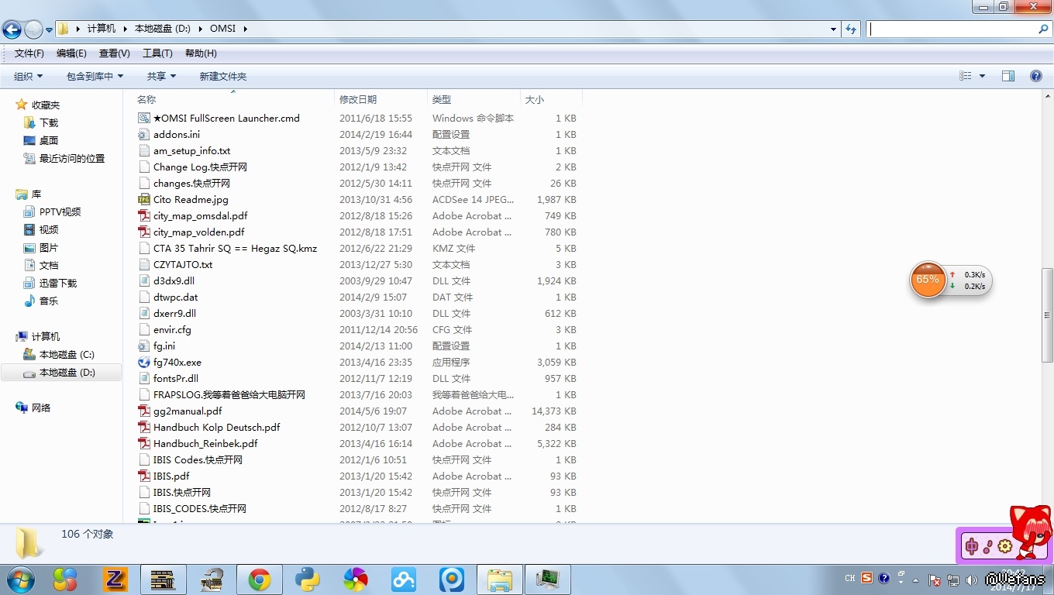Click the 音乐 music note icon
1054x595 pixels.
[29, 301]
